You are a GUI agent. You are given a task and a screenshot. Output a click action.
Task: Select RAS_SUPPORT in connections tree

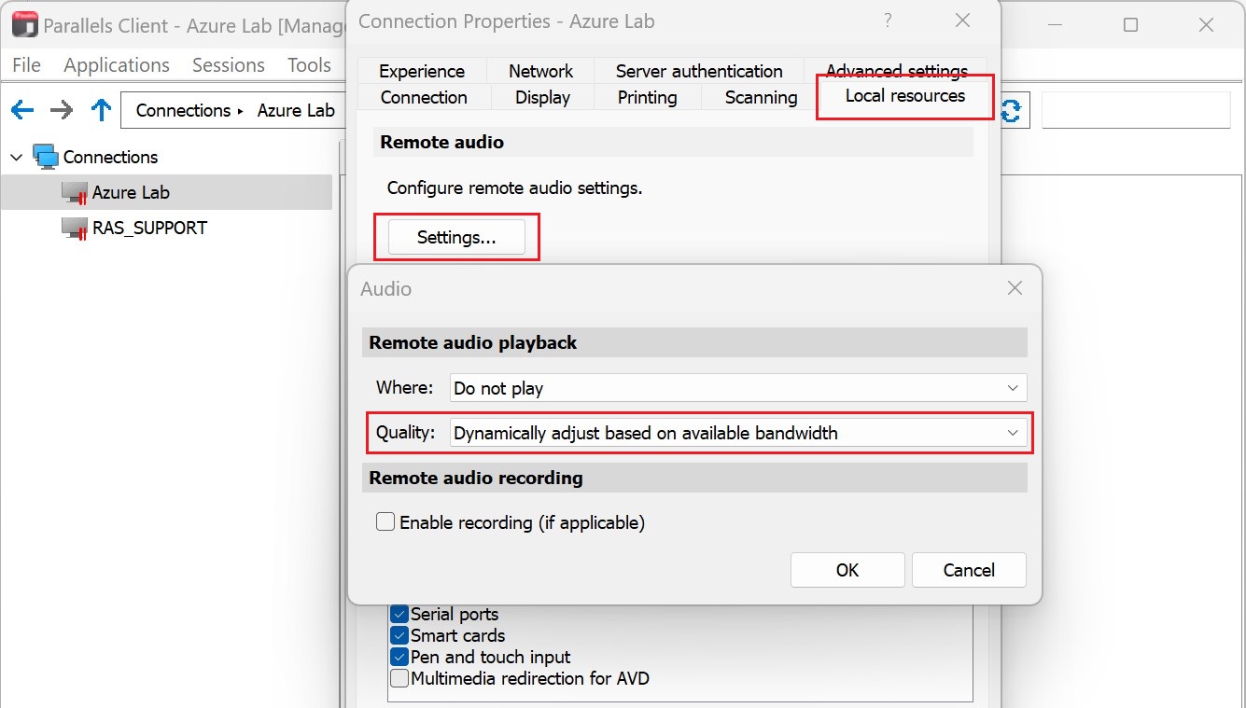[149, 229]
